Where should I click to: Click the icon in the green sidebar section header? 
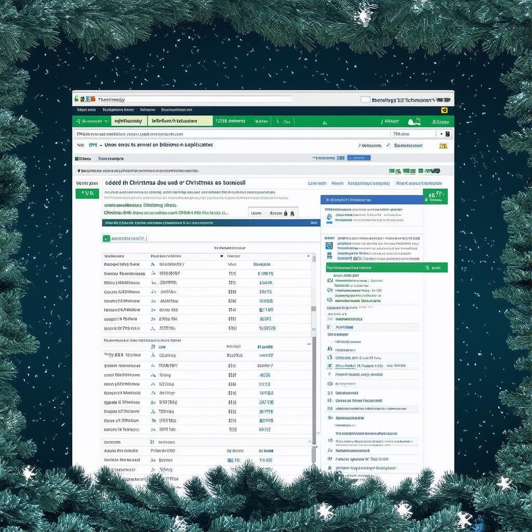[x=427, y=268]
